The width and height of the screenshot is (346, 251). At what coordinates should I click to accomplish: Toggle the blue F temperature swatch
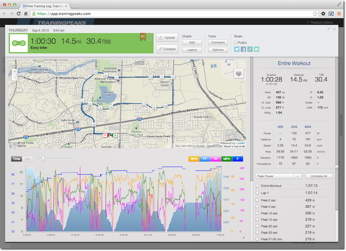click(x=238, y=159)
